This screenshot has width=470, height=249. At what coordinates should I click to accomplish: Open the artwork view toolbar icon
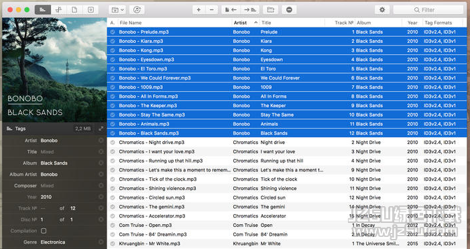[91, 10]
